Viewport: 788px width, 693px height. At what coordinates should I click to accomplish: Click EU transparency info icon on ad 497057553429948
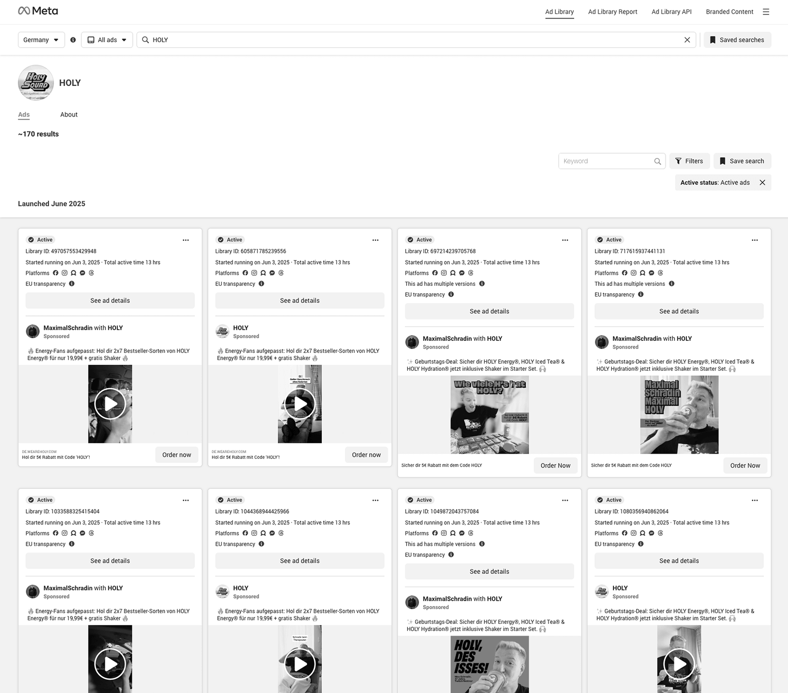click(x=72, y=284)
